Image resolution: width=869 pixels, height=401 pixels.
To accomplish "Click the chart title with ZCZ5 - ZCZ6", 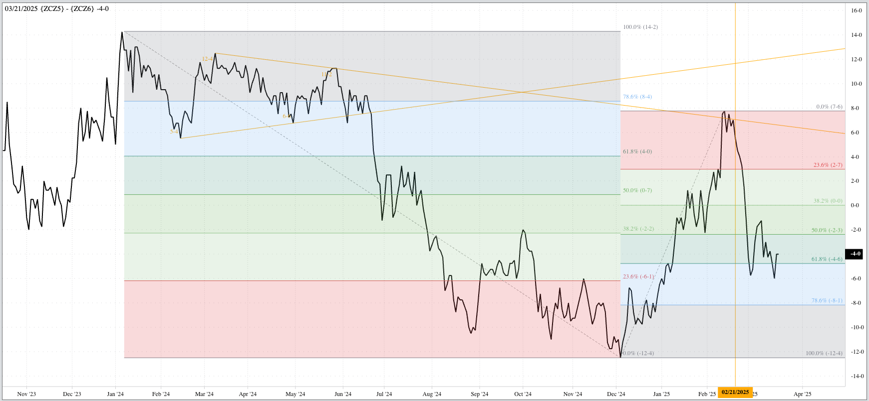I will click(x=57, y=9).
